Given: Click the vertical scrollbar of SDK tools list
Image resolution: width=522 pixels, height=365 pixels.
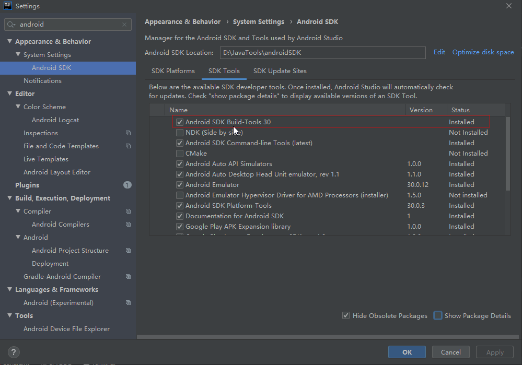Looking at the screenshot, I should click(x=508, y=154).
